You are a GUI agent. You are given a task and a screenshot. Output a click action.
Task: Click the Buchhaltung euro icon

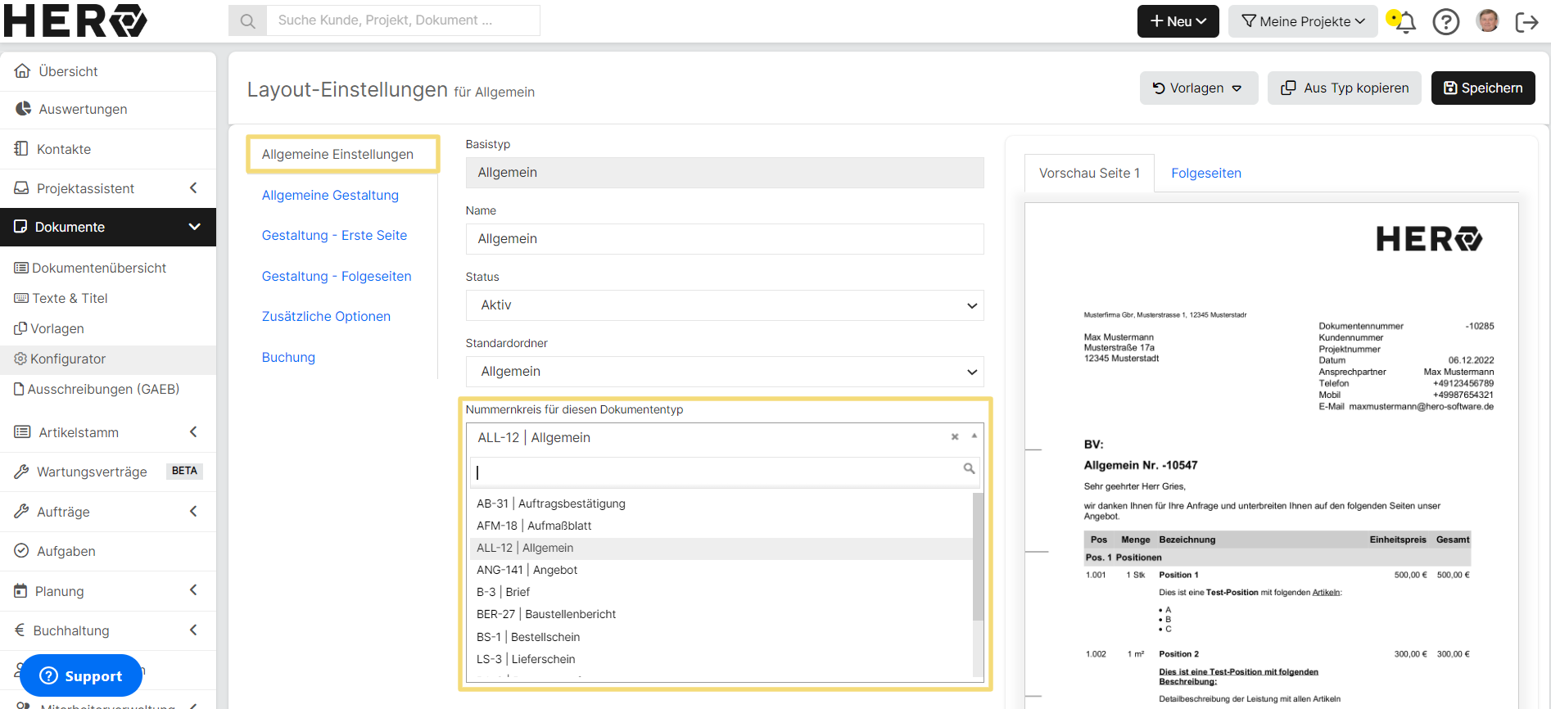[x=20, y=630]
